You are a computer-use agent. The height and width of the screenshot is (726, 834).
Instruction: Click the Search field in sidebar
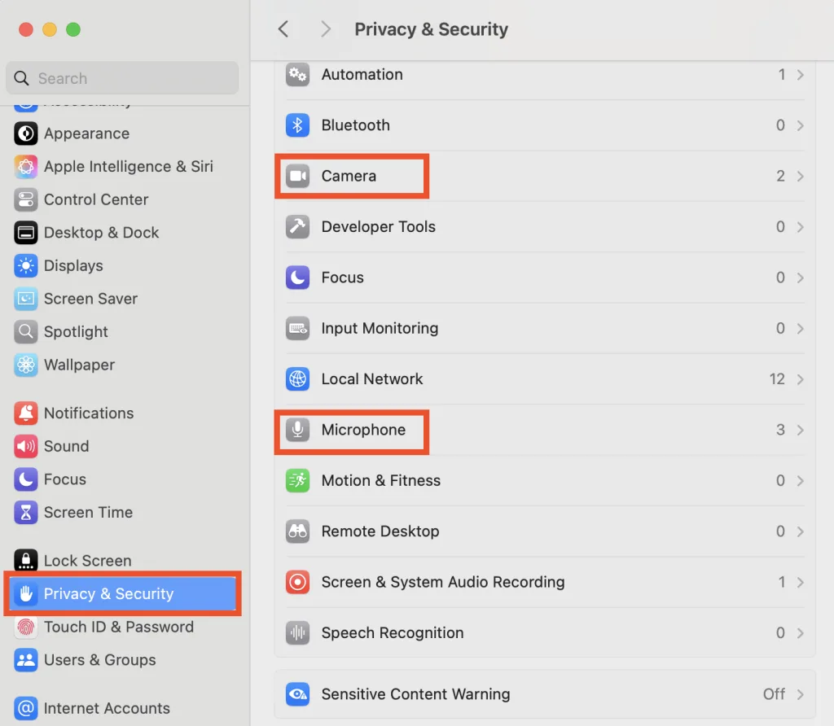coord(122,78)
